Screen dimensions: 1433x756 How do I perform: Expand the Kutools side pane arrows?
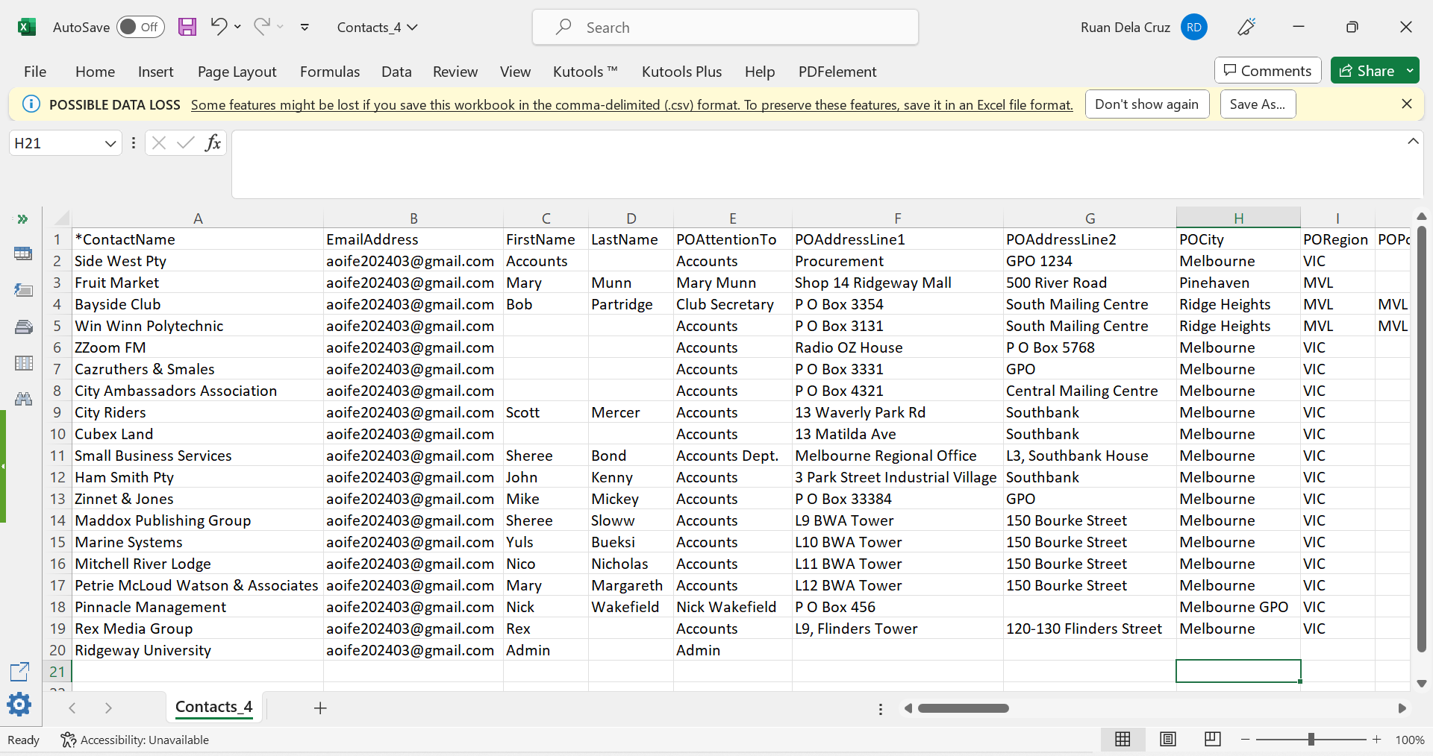pos(22,219)
